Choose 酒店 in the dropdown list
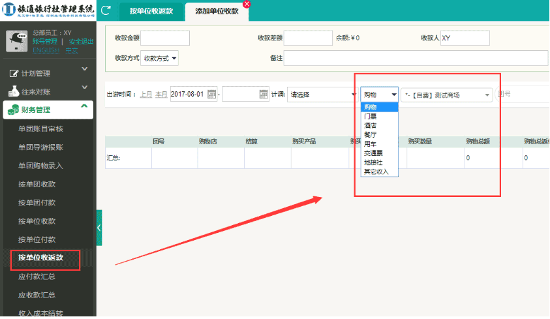 [x=379, y=125]
